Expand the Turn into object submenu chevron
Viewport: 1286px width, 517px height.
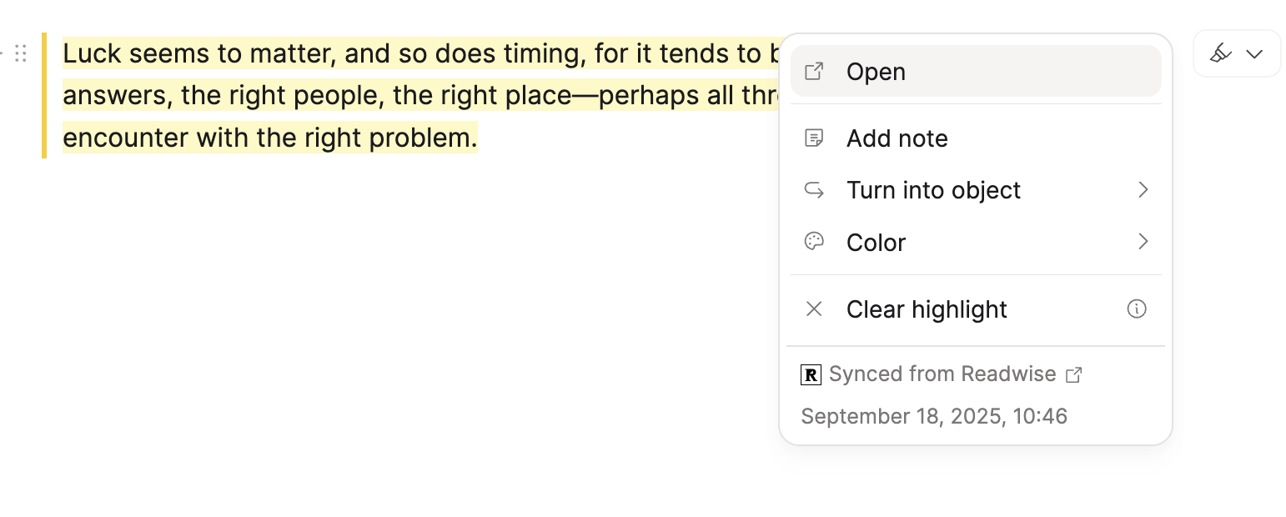pyautogui.click(x=1143, y=190)
